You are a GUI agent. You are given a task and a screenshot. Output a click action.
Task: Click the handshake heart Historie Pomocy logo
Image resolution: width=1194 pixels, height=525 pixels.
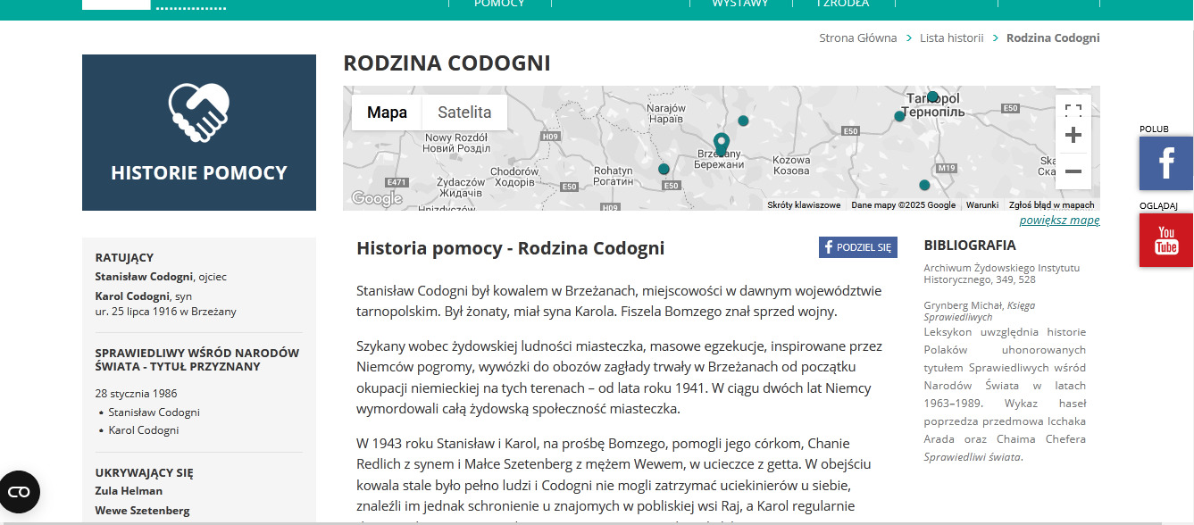(x=198, y=112)
